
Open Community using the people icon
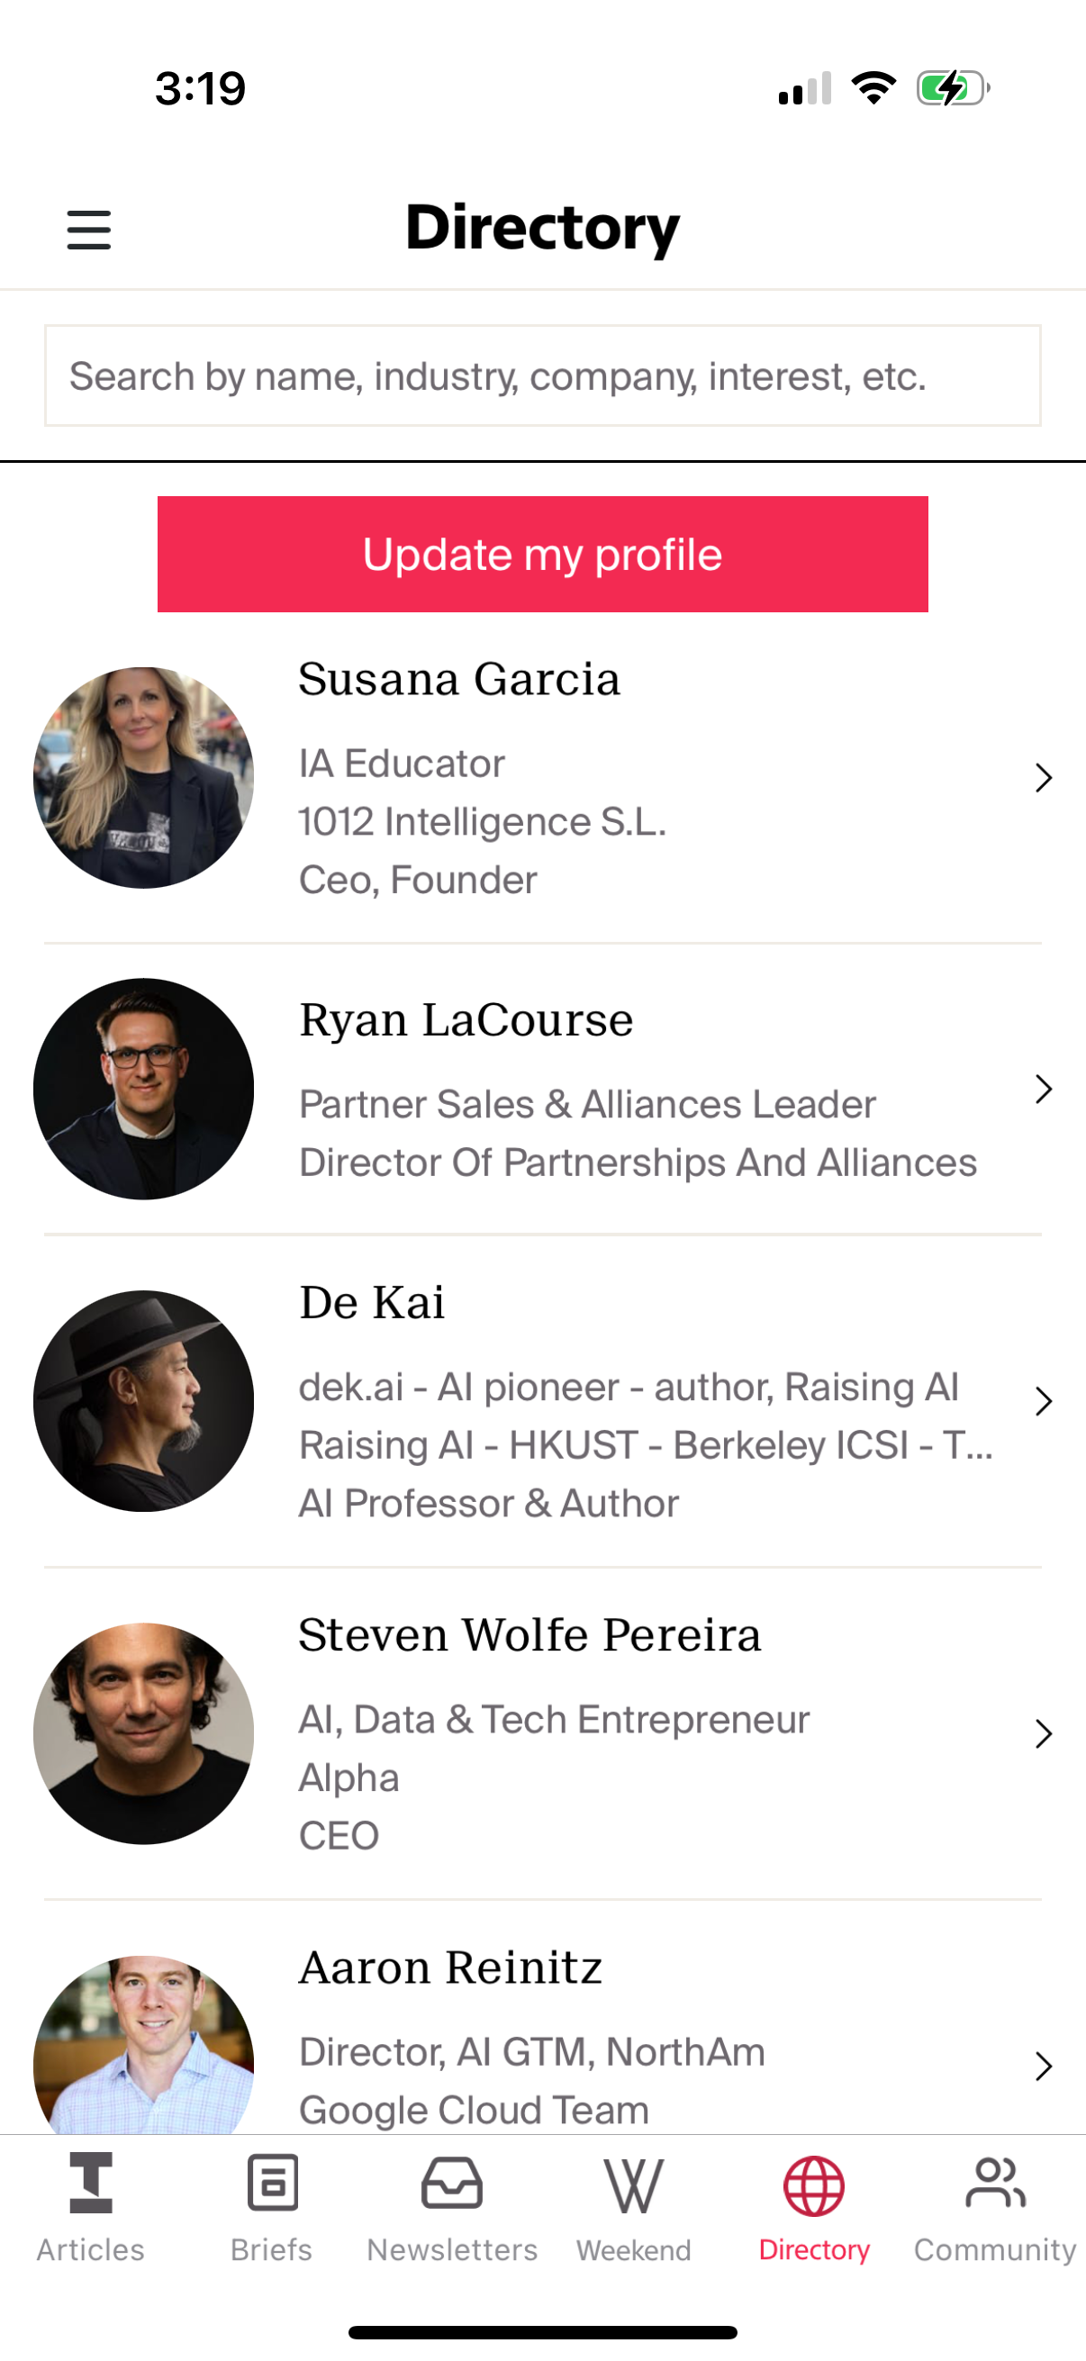pos(994,2185)
